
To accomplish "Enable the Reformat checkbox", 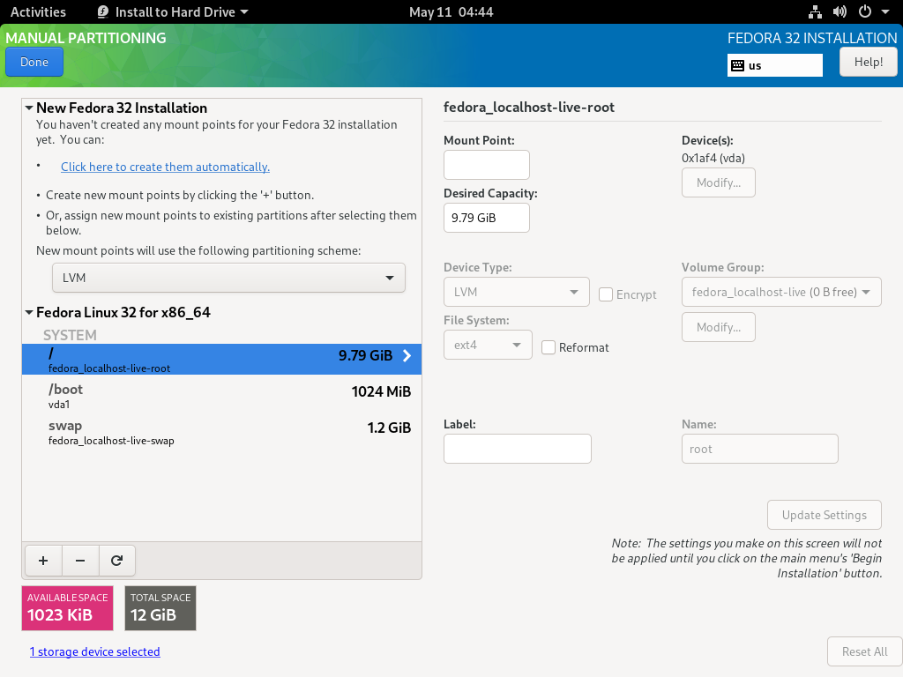I will [549, 347].
